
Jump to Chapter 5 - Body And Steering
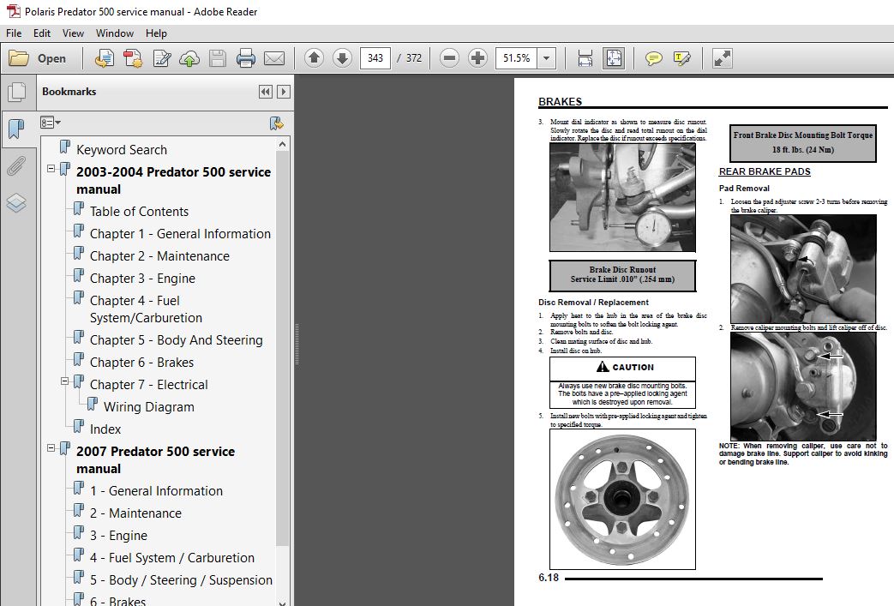pos(177,340)
